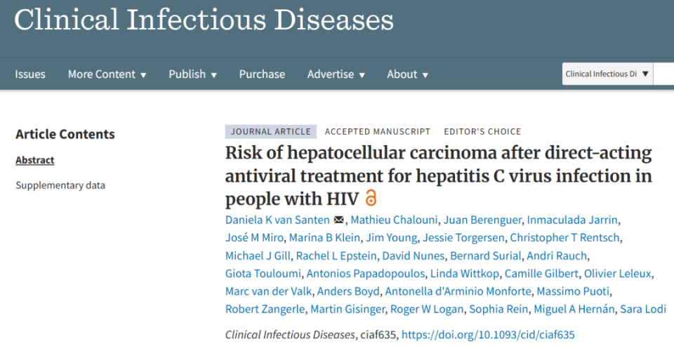The width and height of the screenshot is (674, 346).
Task: Open author Miguel A Hernán's profile
Action: click(575, 310)
